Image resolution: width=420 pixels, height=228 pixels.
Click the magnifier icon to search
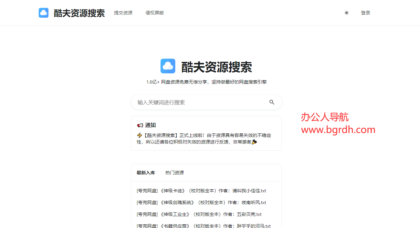click(272, 102)
